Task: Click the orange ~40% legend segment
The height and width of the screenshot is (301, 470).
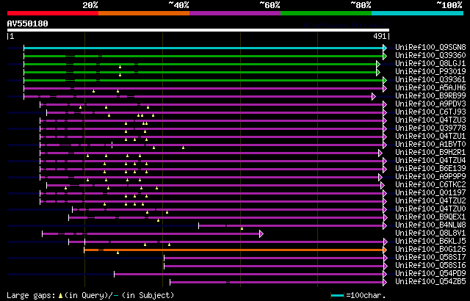Action: [144, 13]
